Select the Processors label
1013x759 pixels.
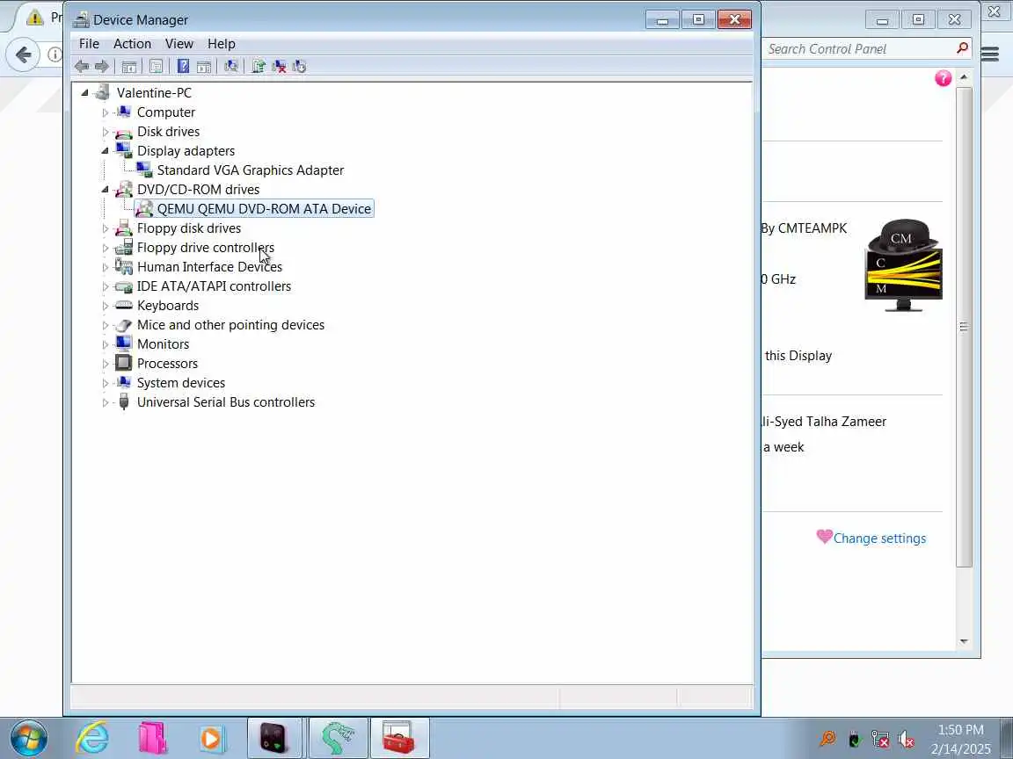coord(167,364)
